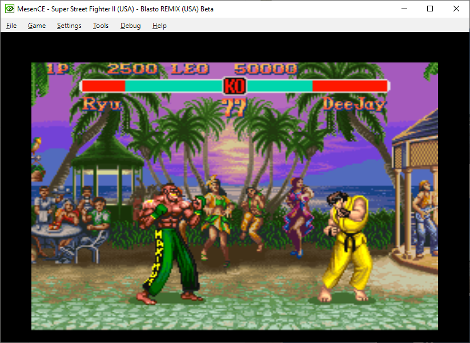Click the DeeJay player name label

pyautogui.click(x=354, y=105)
